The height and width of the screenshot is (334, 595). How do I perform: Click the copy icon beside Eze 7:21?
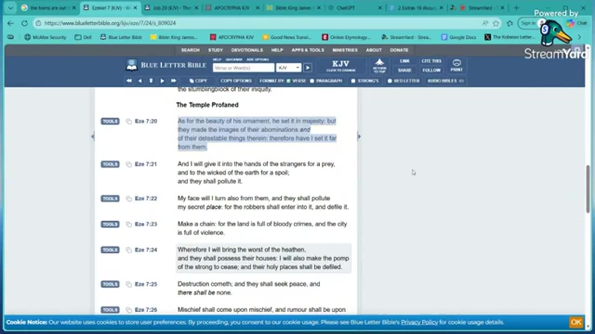[x=129, y=164]
